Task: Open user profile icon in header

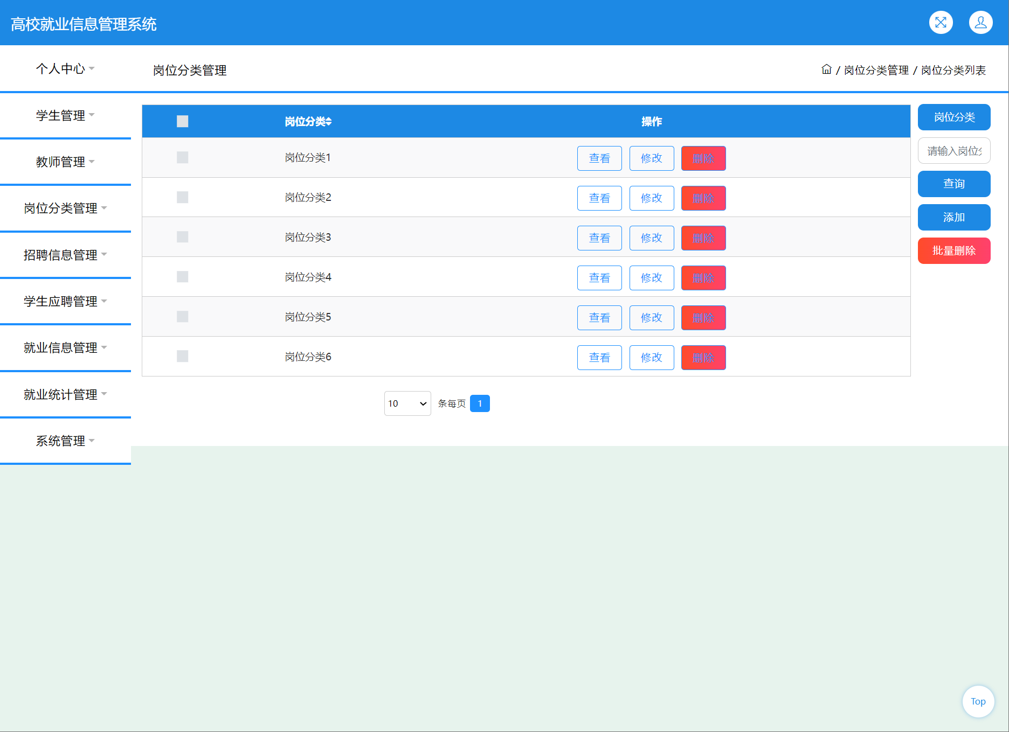Action: pos(980,23)
